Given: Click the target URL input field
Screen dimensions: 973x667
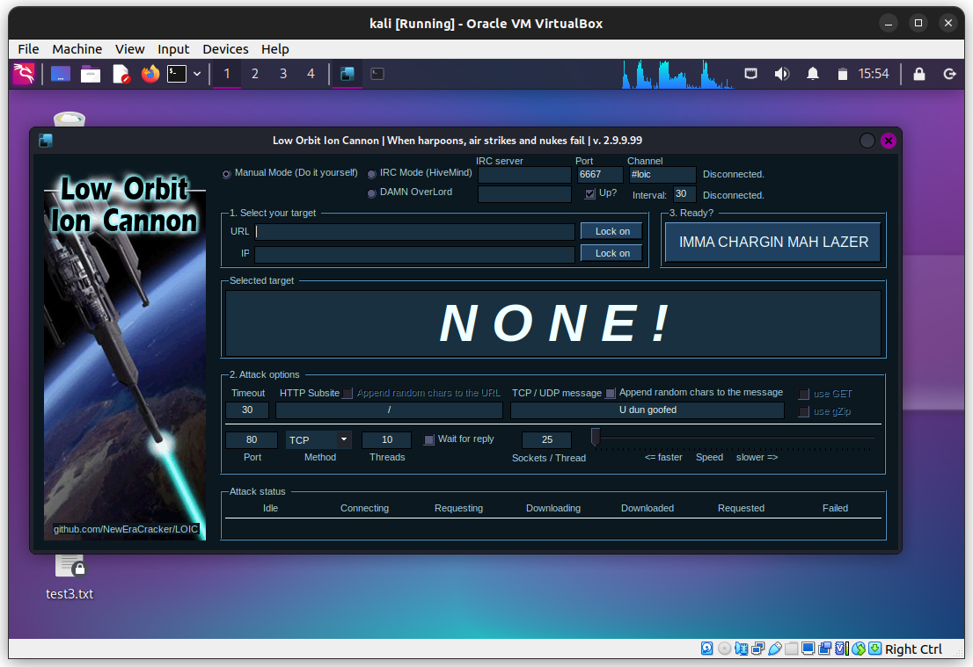Looking at the screenshot, I should pyautogui.click(x=414, y=232).
